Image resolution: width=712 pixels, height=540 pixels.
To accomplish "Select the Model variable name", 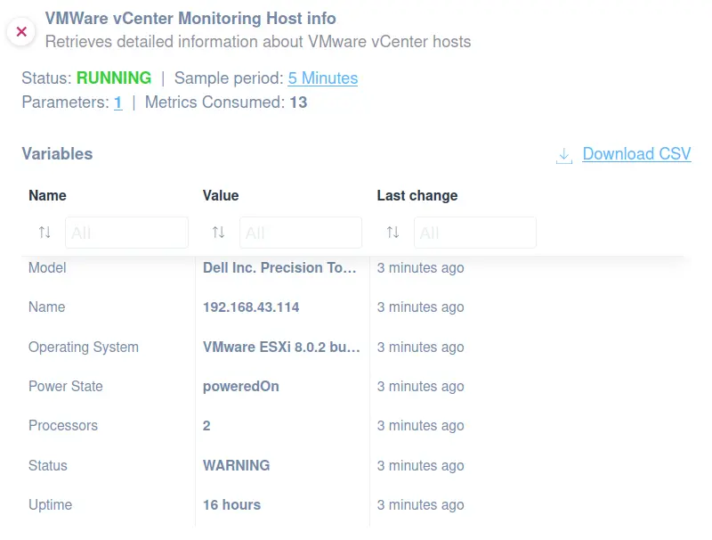I will [x=47, y=267].
